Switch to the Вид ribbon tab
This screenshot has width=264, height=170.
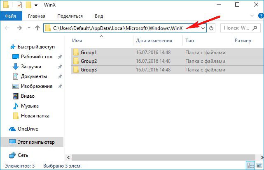coord(99,16)
